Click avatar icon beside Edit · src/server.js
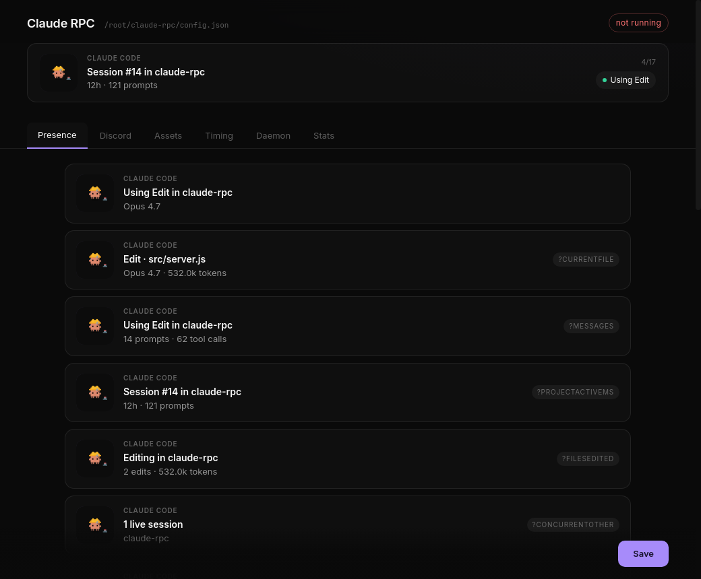Image resolution: width=701 pixels, height=579 pixels. 95,260
